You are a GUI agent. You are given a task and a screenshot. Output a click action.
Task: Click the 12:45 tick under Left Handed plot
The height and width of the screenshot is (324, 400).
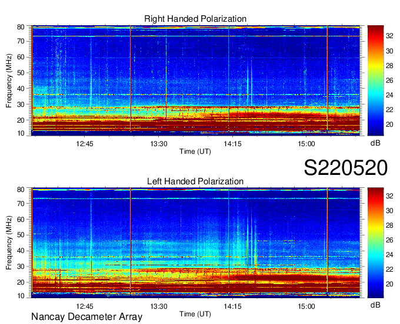[x=85, y=306]
